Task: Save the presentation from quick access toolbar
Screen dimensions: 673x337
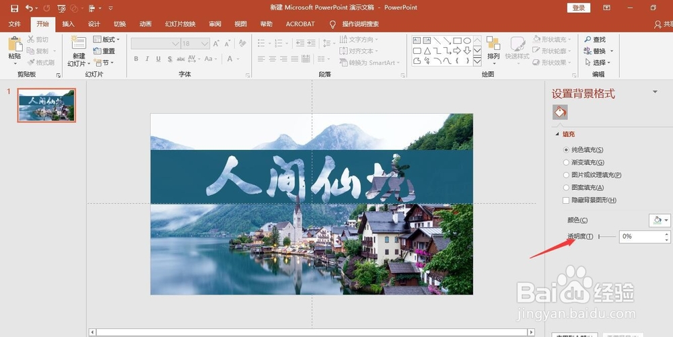Action: click(x=14, y=8)
